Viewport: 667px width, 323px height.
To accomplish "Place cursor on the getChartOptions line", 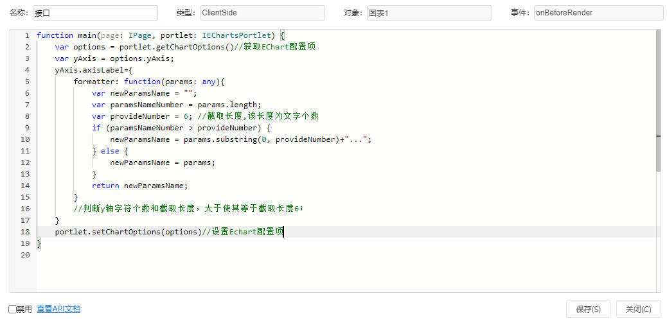I will 185,47.
